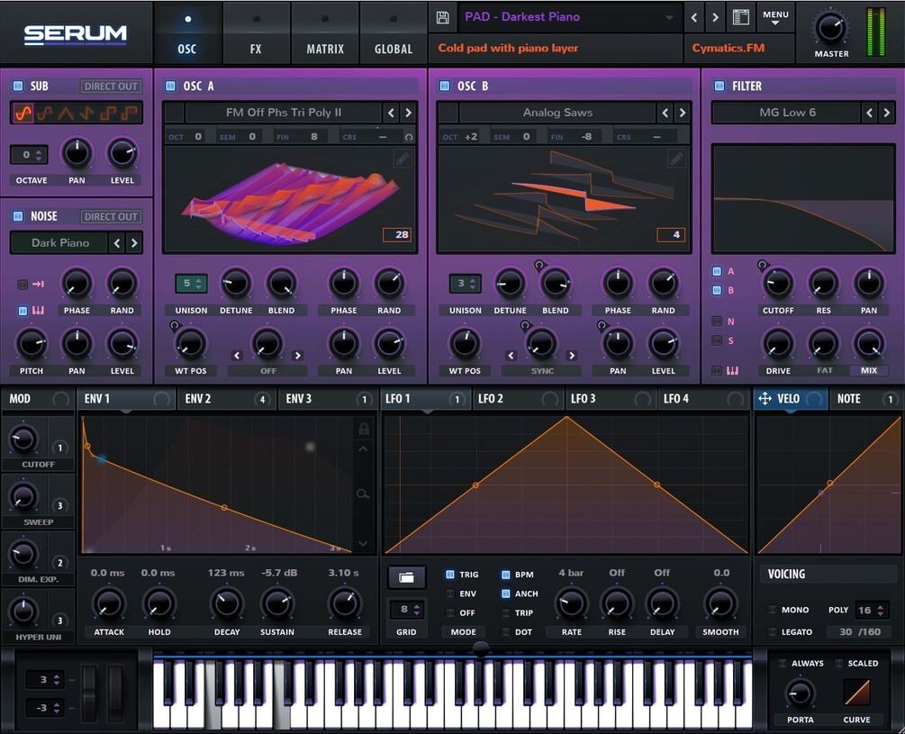Screen dimensions: 905x734
Task: Click the portamento curve display
Action: (x=856, y=693)
